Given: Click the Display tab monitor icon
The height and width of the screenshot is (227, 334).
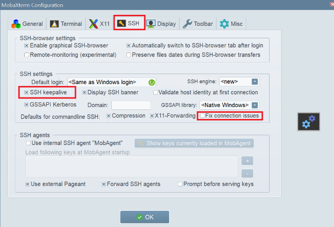Looking at the screenshot, I should tap(151, 24).
